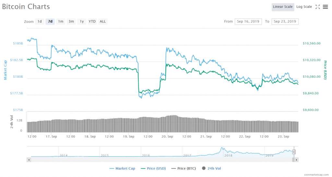Click the To date field

click(x=285, y=21)
